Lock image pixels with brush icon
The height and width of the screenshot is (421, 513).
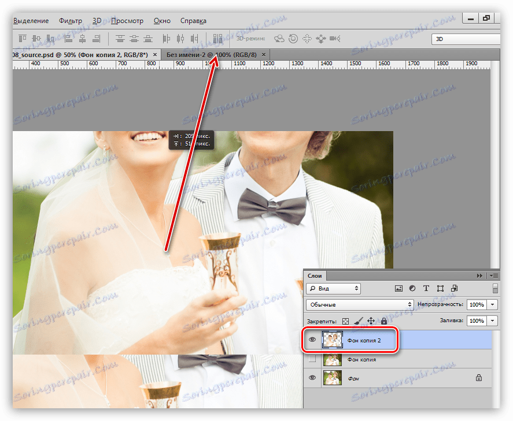point(359,321)
